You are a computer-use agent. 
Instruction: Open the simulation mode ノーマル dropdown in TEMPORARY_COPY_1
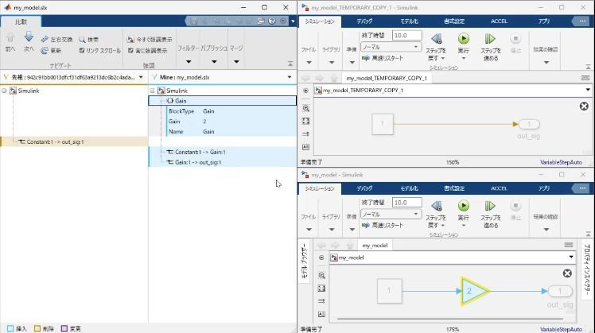[391, 47]
